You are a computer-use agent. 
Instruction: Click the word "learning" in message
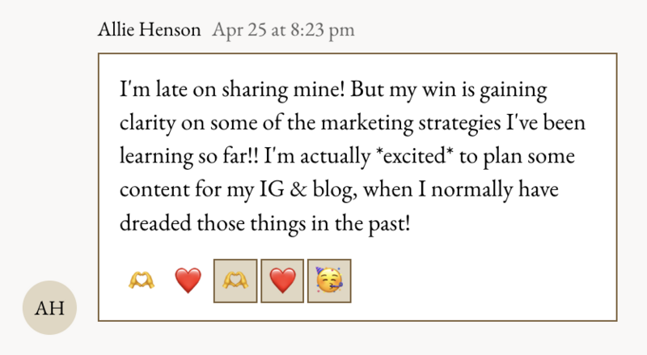(x=156, y=157)
